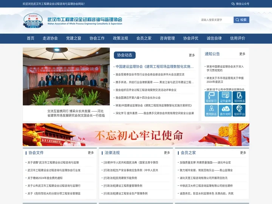Click the 法律法规 section heading
Screen dimensions: 272x204
112,153
